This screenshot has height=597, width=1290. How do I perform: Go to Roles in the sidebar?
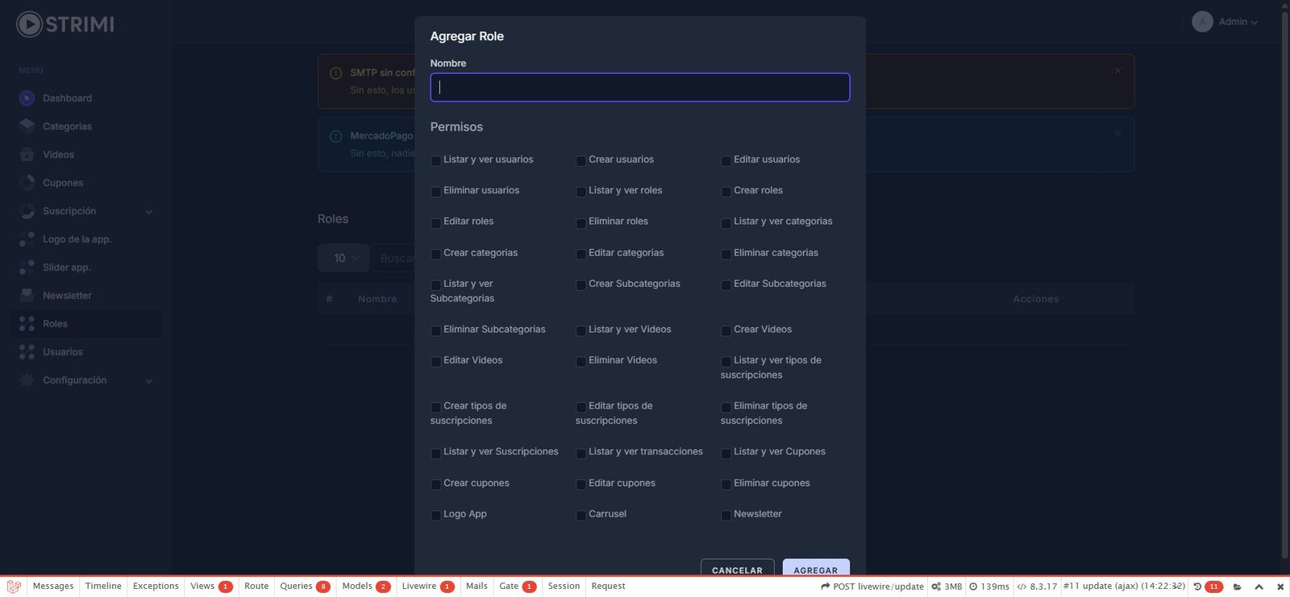(x=85, y=324)
